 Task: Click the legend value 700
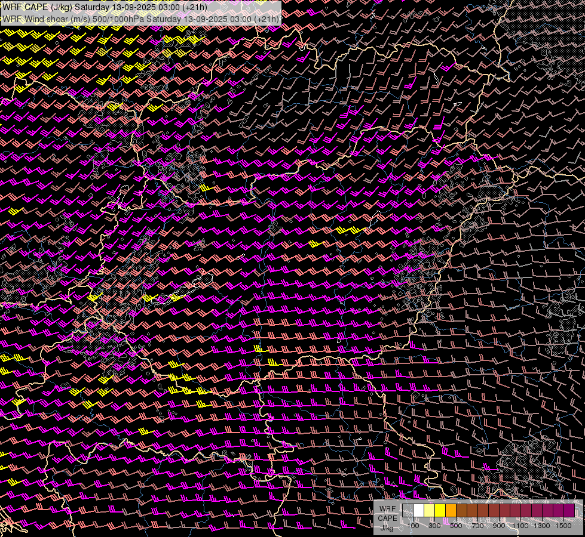[477, 526]
